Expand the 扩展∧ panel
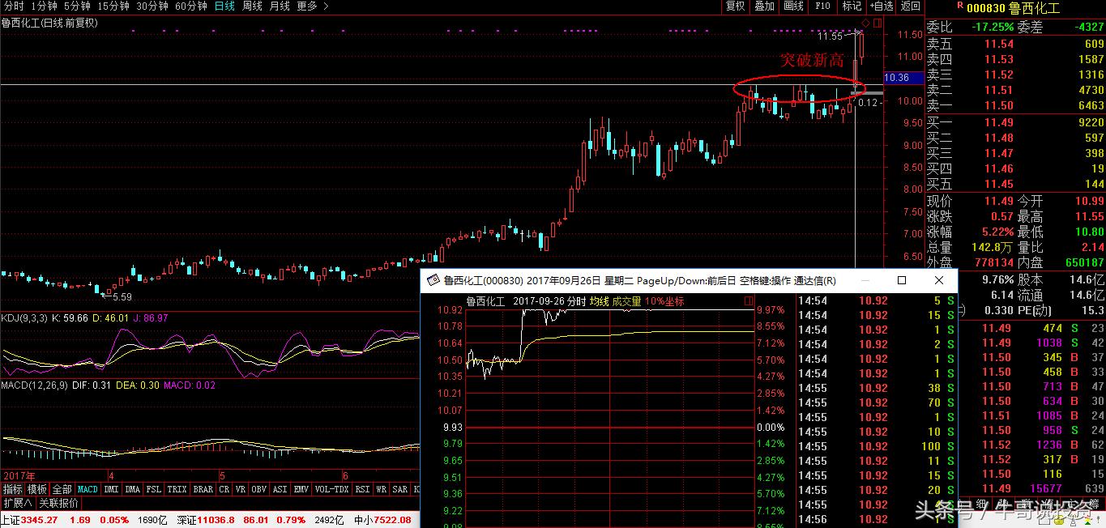The image size is (1106, 528). 17,503
